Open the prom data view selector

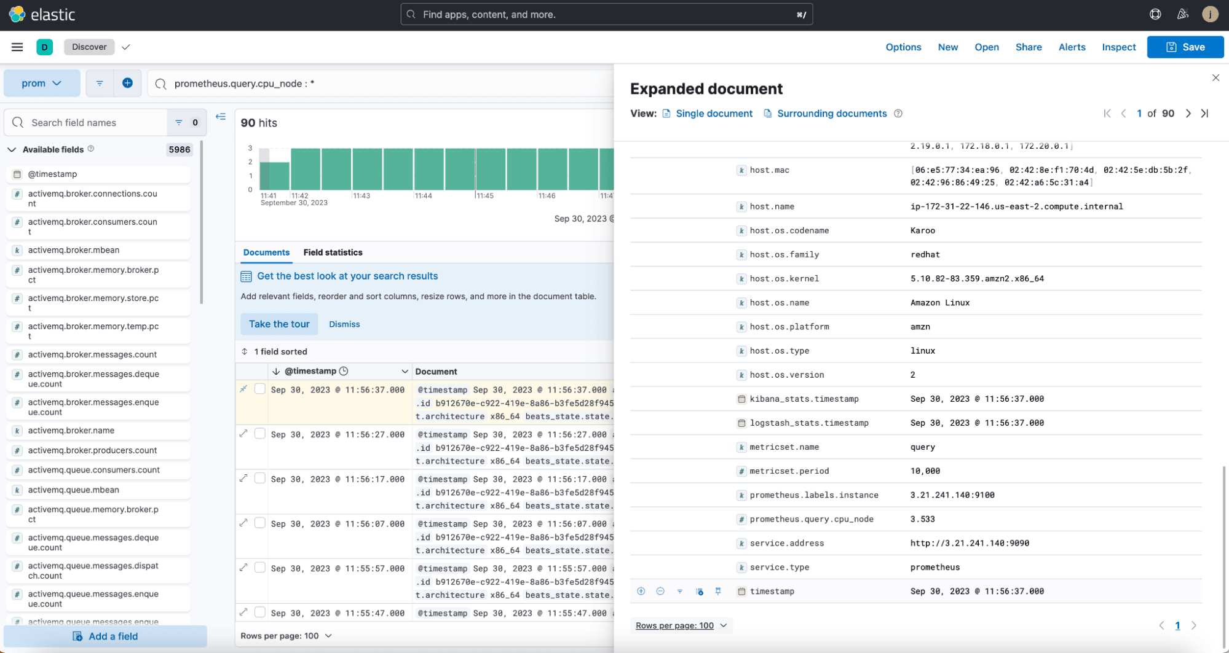[42, 83]
